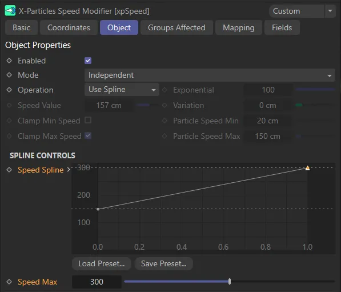The height and width of the screenshot is (292, 341).
Task: Open the Mapping tab
Action: [x=239, y=27]
